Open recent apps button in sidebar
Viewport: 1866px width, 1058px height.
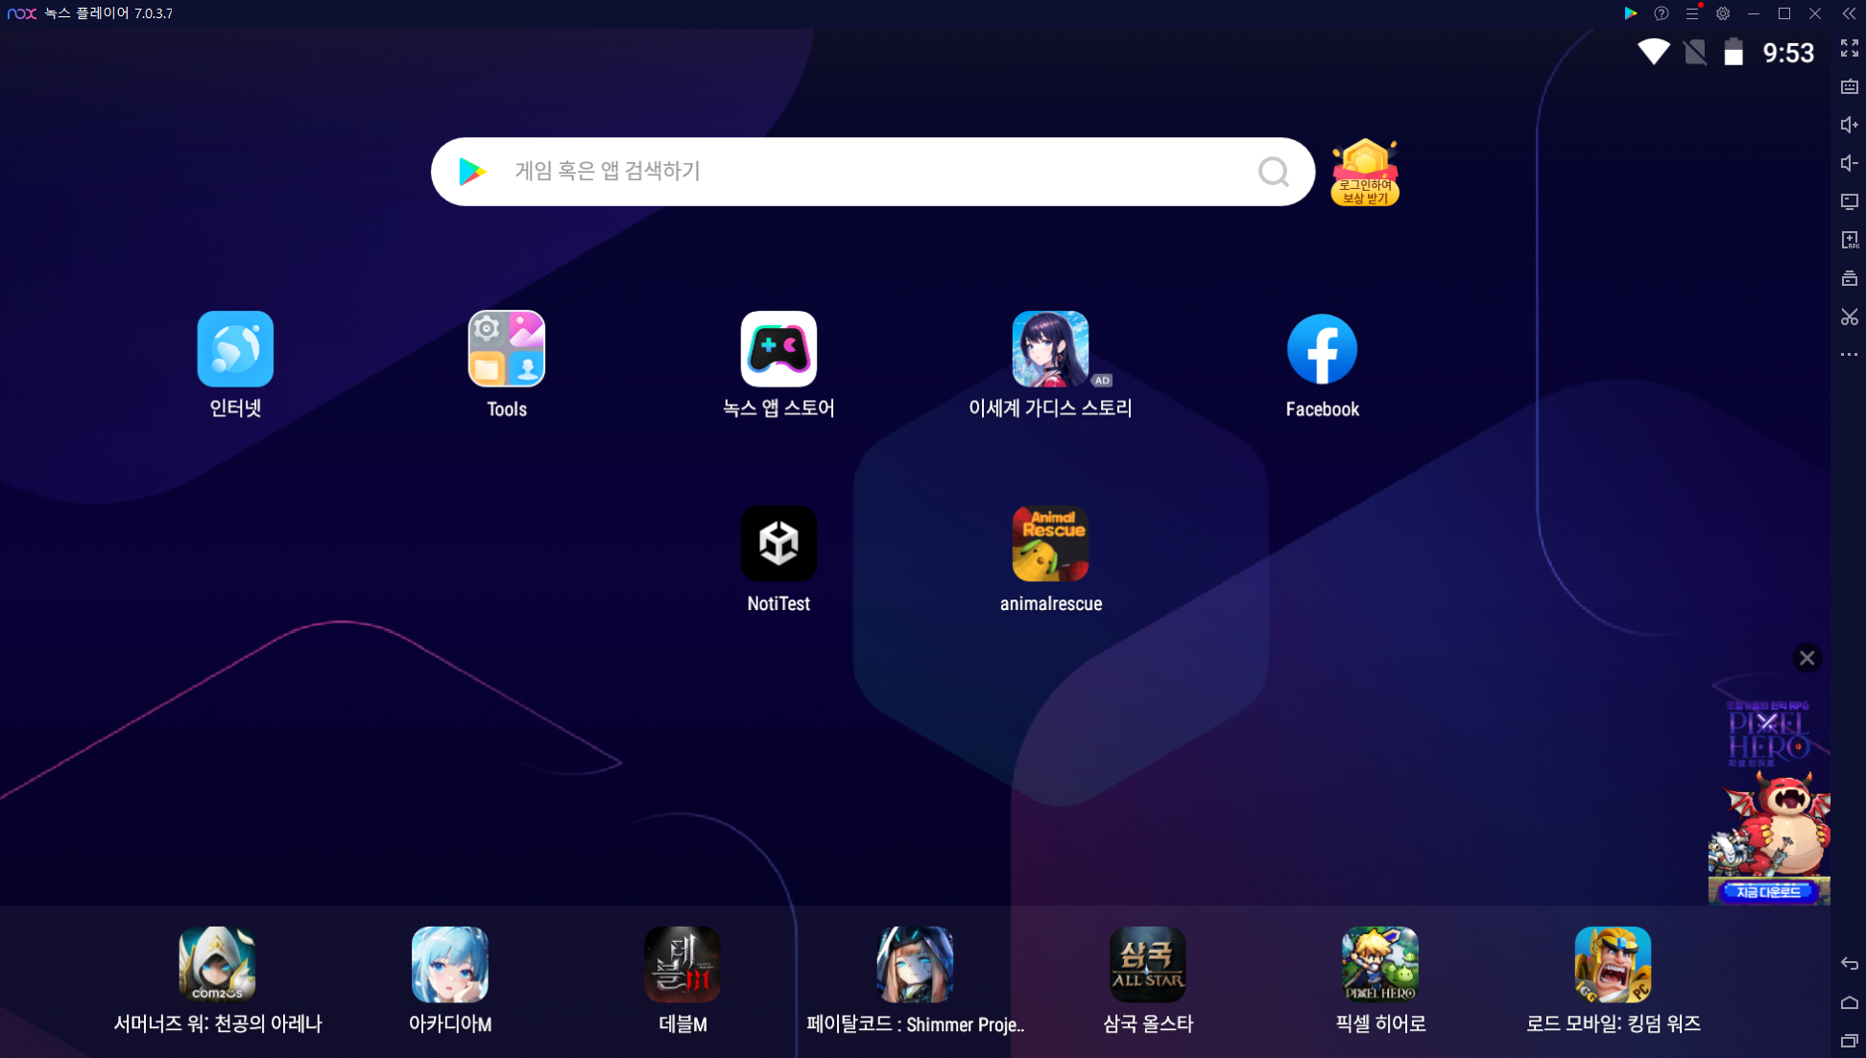1849,1041
